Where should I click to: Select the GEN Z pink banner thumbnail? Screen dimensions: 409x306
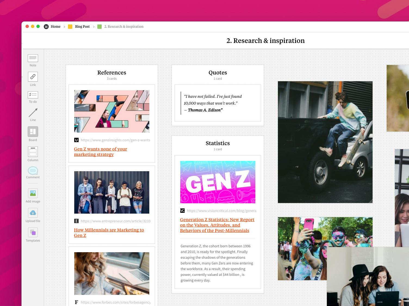(x=218, y=182)
